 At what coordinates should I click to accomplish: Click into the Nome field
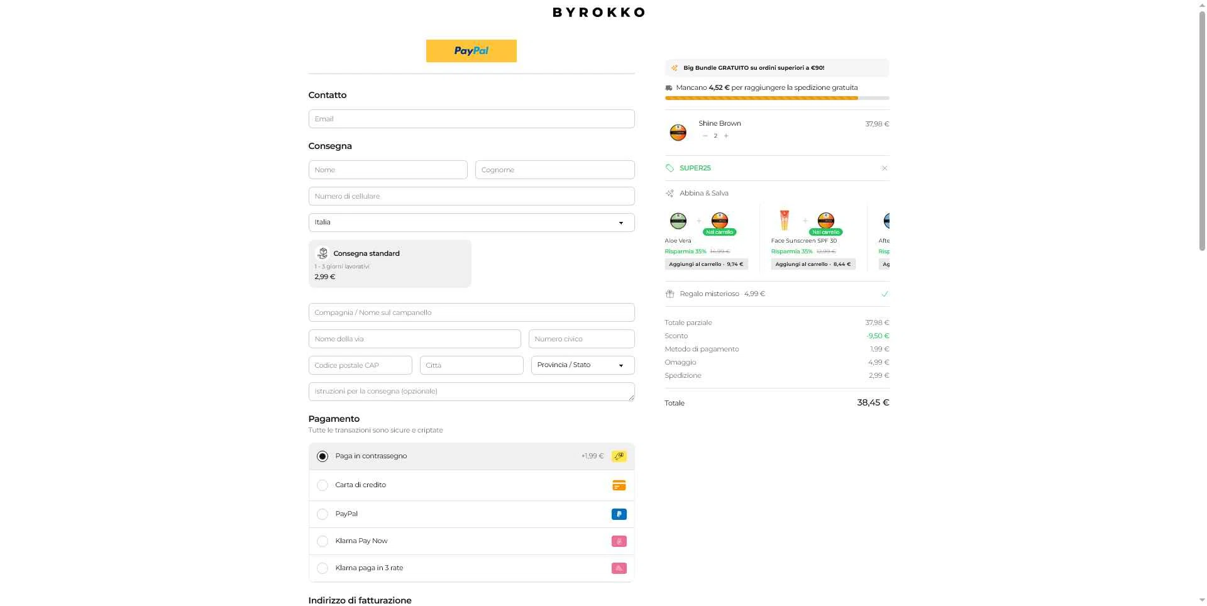point(388,170)
